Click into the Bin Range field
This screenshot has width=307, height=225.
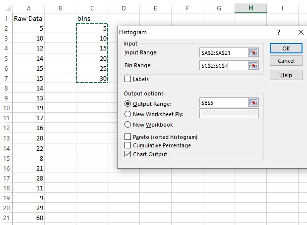(224, 65)
